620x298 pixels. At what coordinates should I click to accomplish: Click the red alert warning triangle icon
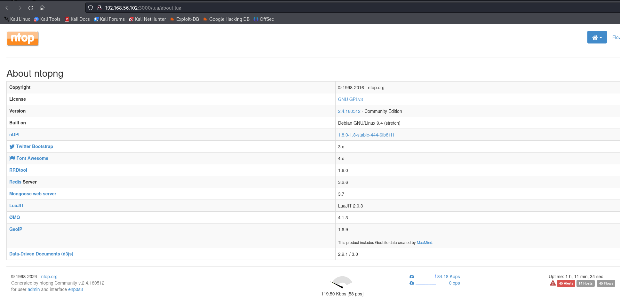point(552,283)
